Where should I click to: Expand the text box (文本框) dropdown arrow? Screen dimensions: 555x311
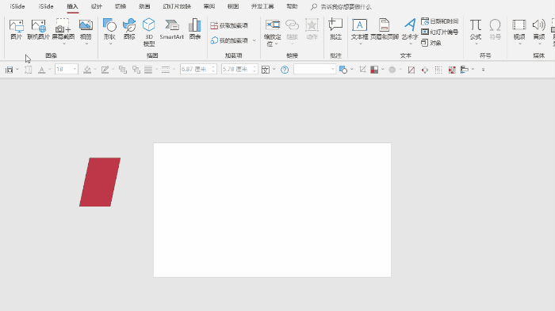[360, 44]
